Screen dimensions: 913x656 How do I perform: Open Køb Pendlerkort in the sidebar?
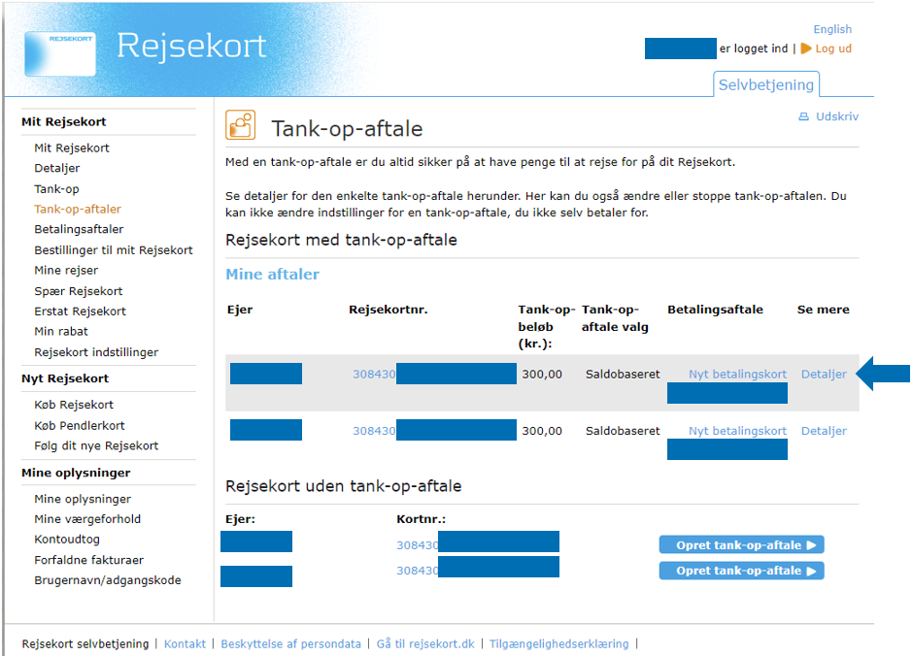point(80,425)
